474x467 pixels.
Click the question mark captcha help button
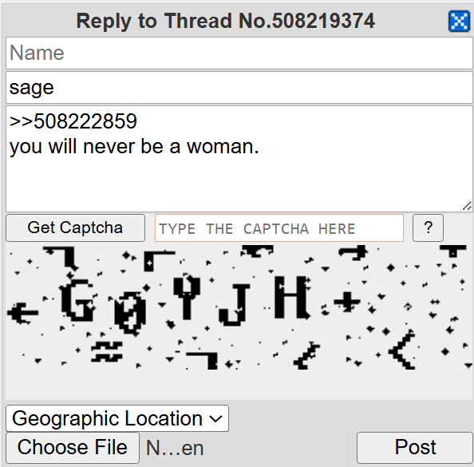point(428,228)
